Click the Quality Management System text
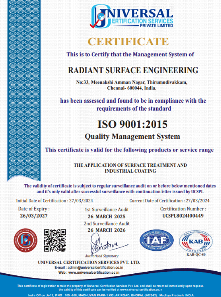The image size is (221, 297). pyautogui.click(x=132, y=136)
